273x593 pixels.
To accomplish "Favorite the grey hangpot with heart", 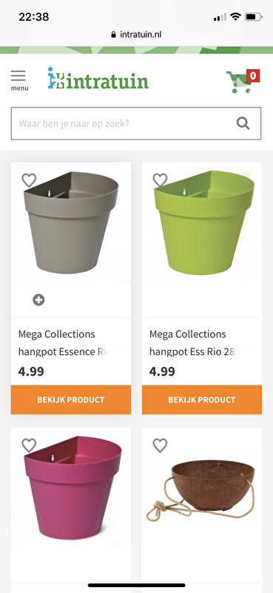I will coord(29,180).
